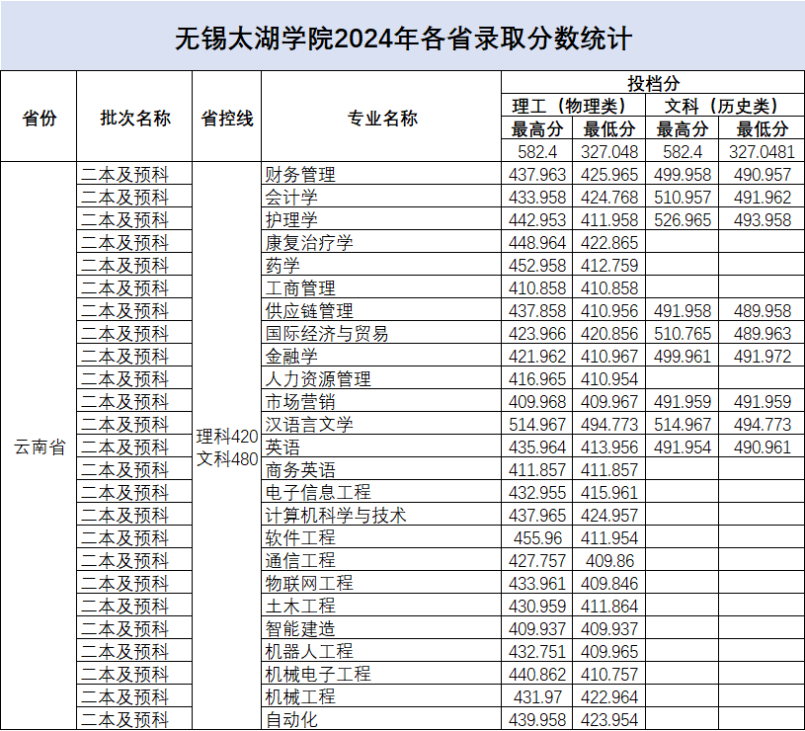Click the 理工（物理类）header
The width and height of the screenshot is (805, 731).
[573, 107]
